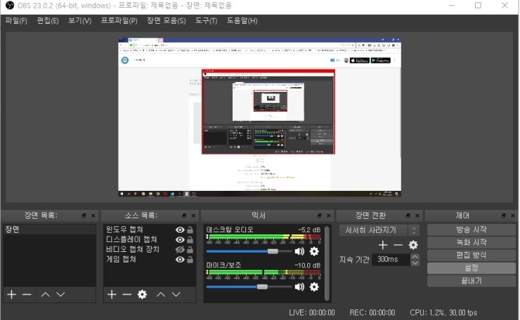The height and width of the screenshot is (320, 520).
Task: Show the hidden 비디오 캡쳐 장치 source
Action: click(180, 249)
